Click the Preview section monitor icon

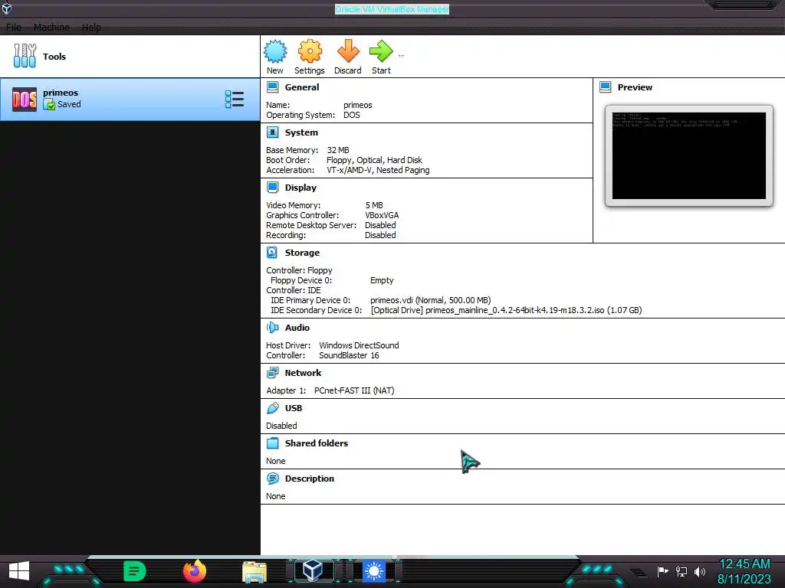(606, 87)
